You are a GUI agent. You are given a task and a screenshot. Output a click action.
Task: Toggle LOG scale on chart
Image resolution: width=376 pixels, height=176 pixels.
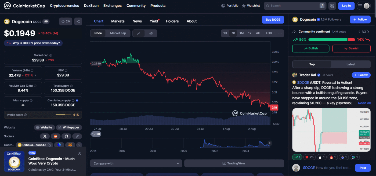pyautogui.click(x=269, y=33)
